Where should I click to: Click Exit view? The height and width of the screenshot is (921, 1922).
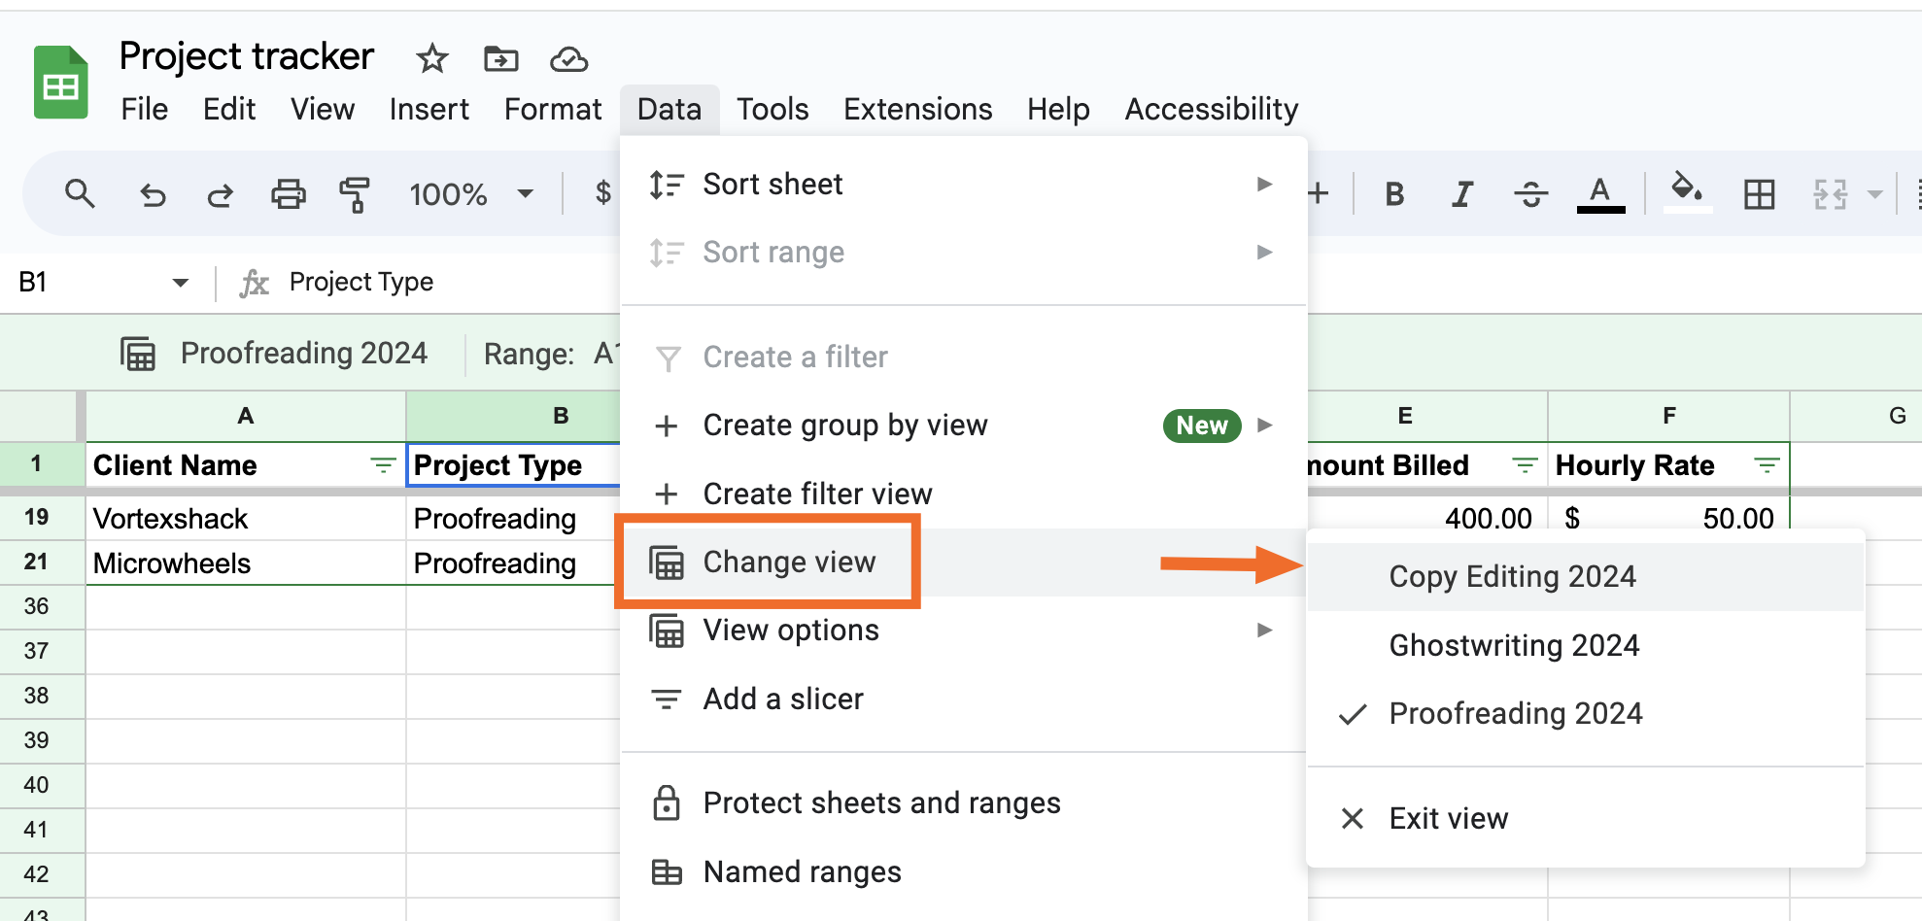[1585, 819]
